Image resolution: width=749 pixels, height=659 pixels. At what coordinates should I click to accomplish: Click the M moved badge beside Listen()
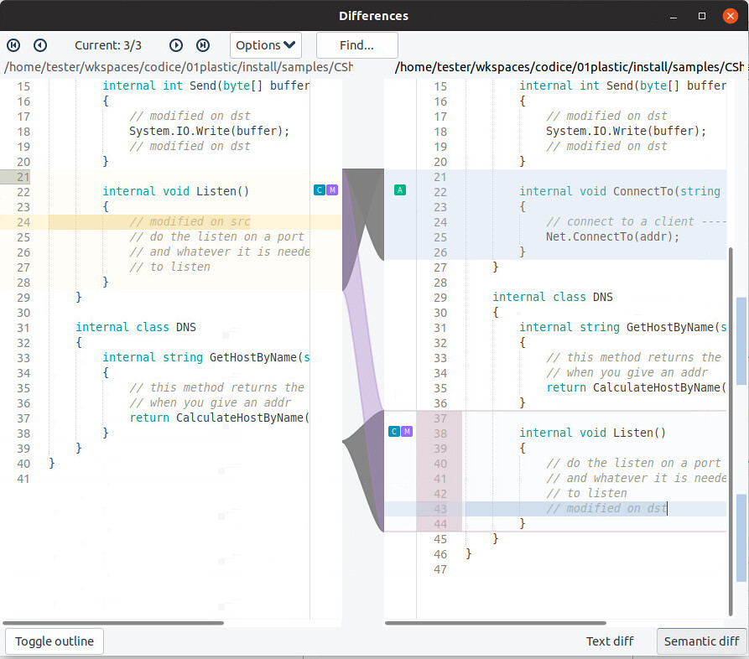[332, 189]
